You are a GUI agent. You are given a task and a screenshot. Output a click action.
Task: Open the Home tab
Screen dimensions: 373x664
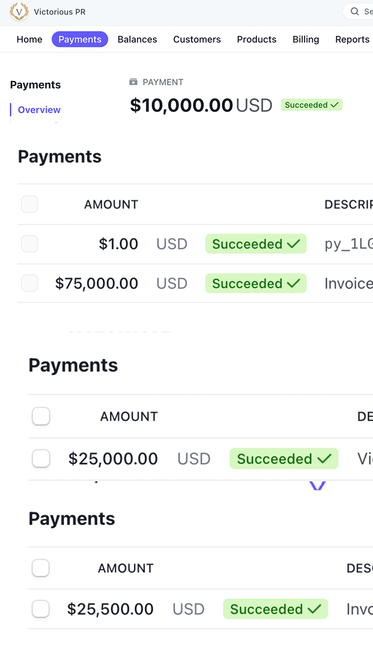point(30,39)
